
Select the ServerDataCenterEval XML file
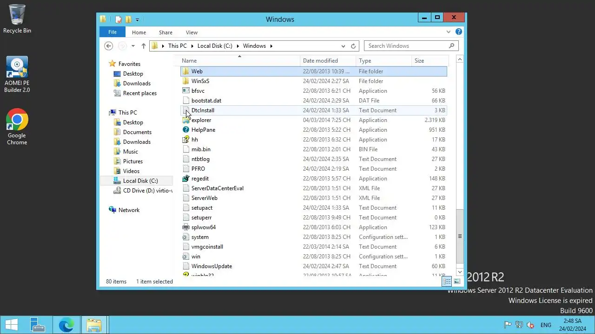pyautogui.click(x=313, y=188)
